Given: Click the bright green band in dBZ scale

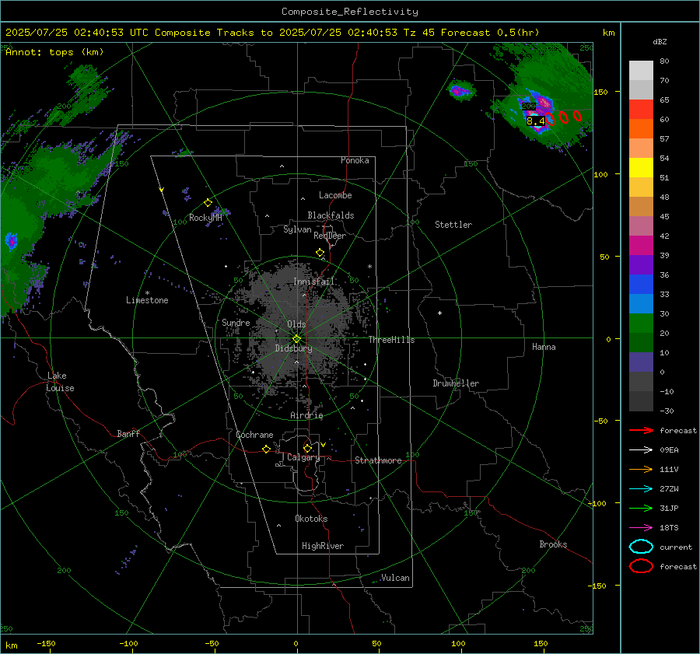Looking at the screenshot, I should [641, 324].
